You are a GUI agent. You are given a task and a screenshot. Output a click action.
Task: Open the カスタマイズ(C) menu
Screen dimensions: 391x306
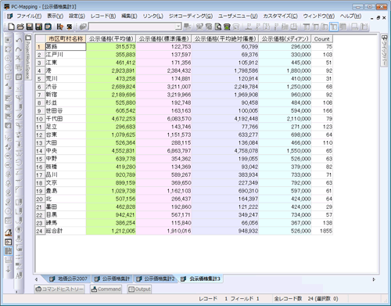coord(280,16)
